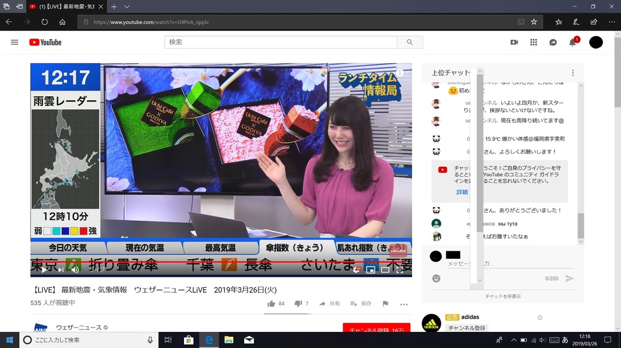Open the YouTube hamburger guide menu
This screenshot has width=621, height=348.
pos(14,42)
